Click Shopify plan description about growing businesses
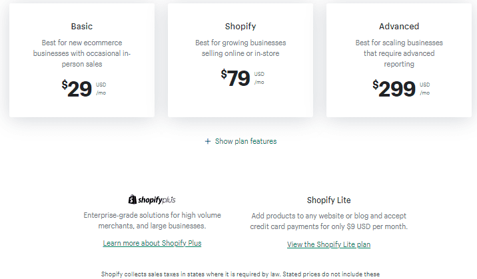The width and height of the screenshot is (477, 279). (240, 48)
